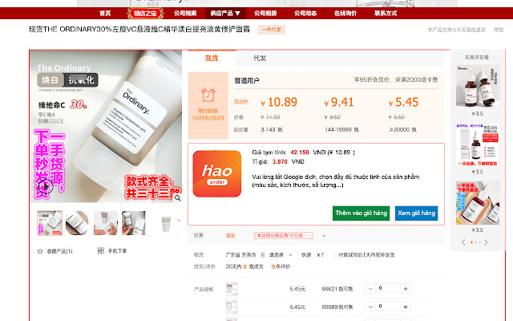
Task: Switch to the 代发 tab
Action: pyautogui.click(x=260, y=59)
